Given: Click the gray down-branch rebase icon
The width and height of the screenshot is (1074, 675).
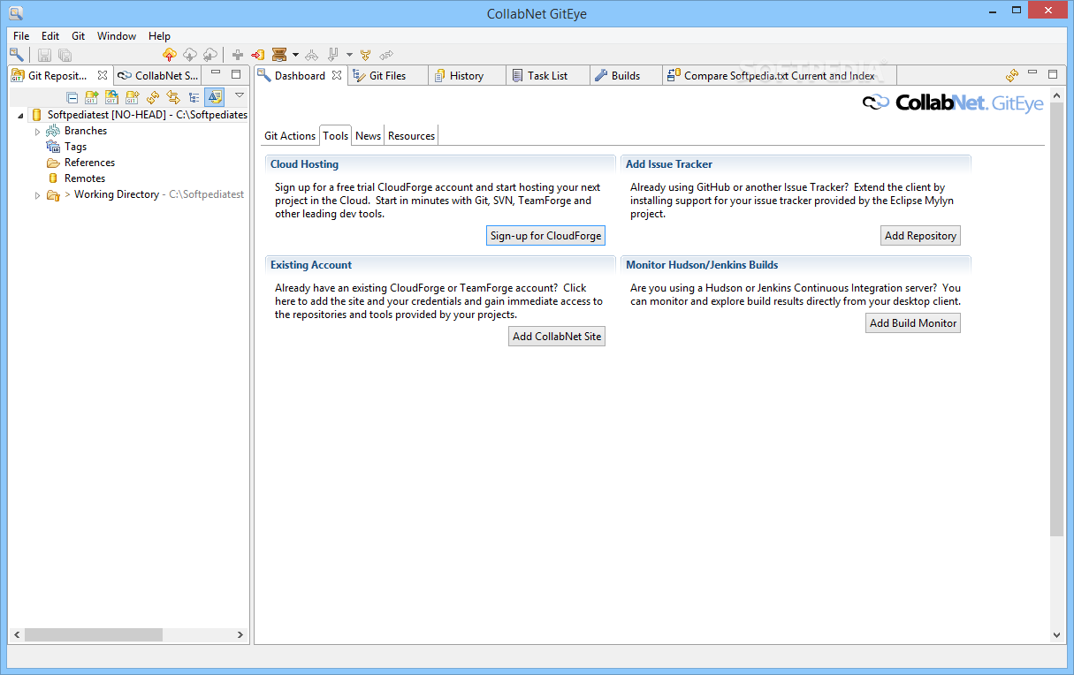Looking at the screenshot, I should point(333,55).
